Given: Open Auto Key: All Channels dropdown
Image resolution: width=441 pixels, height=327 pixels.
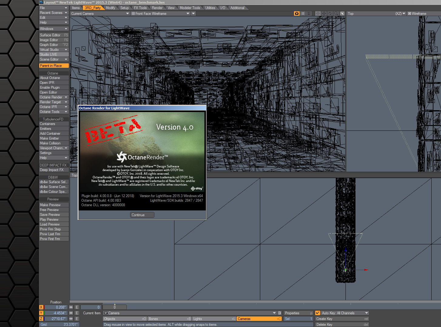Looking at the screenshot, I should (x=345, y=313).
